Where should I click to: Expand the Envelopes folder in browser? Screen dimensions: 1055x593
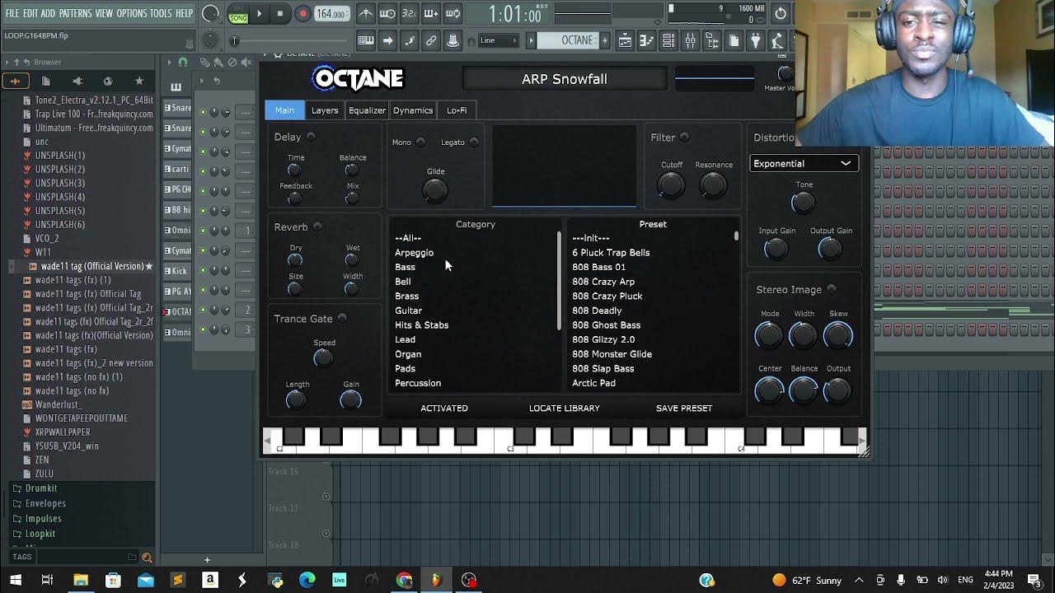pos(45,503)
